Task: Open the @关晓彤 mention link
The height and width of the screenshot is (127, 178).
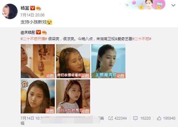Action: [28, 32]
